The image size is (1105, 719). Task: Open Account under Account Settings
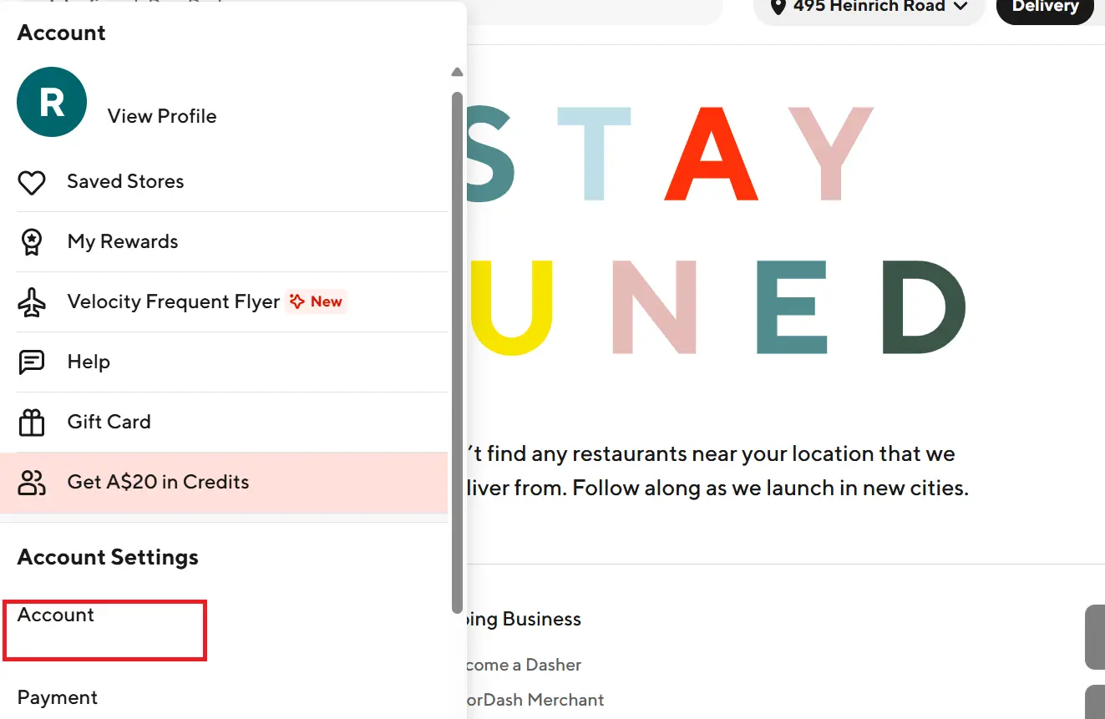click(x=56, y=615)
